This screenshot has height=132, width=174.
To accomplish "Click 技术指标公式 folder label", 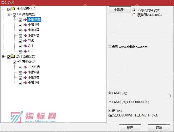I will [26, 9].
